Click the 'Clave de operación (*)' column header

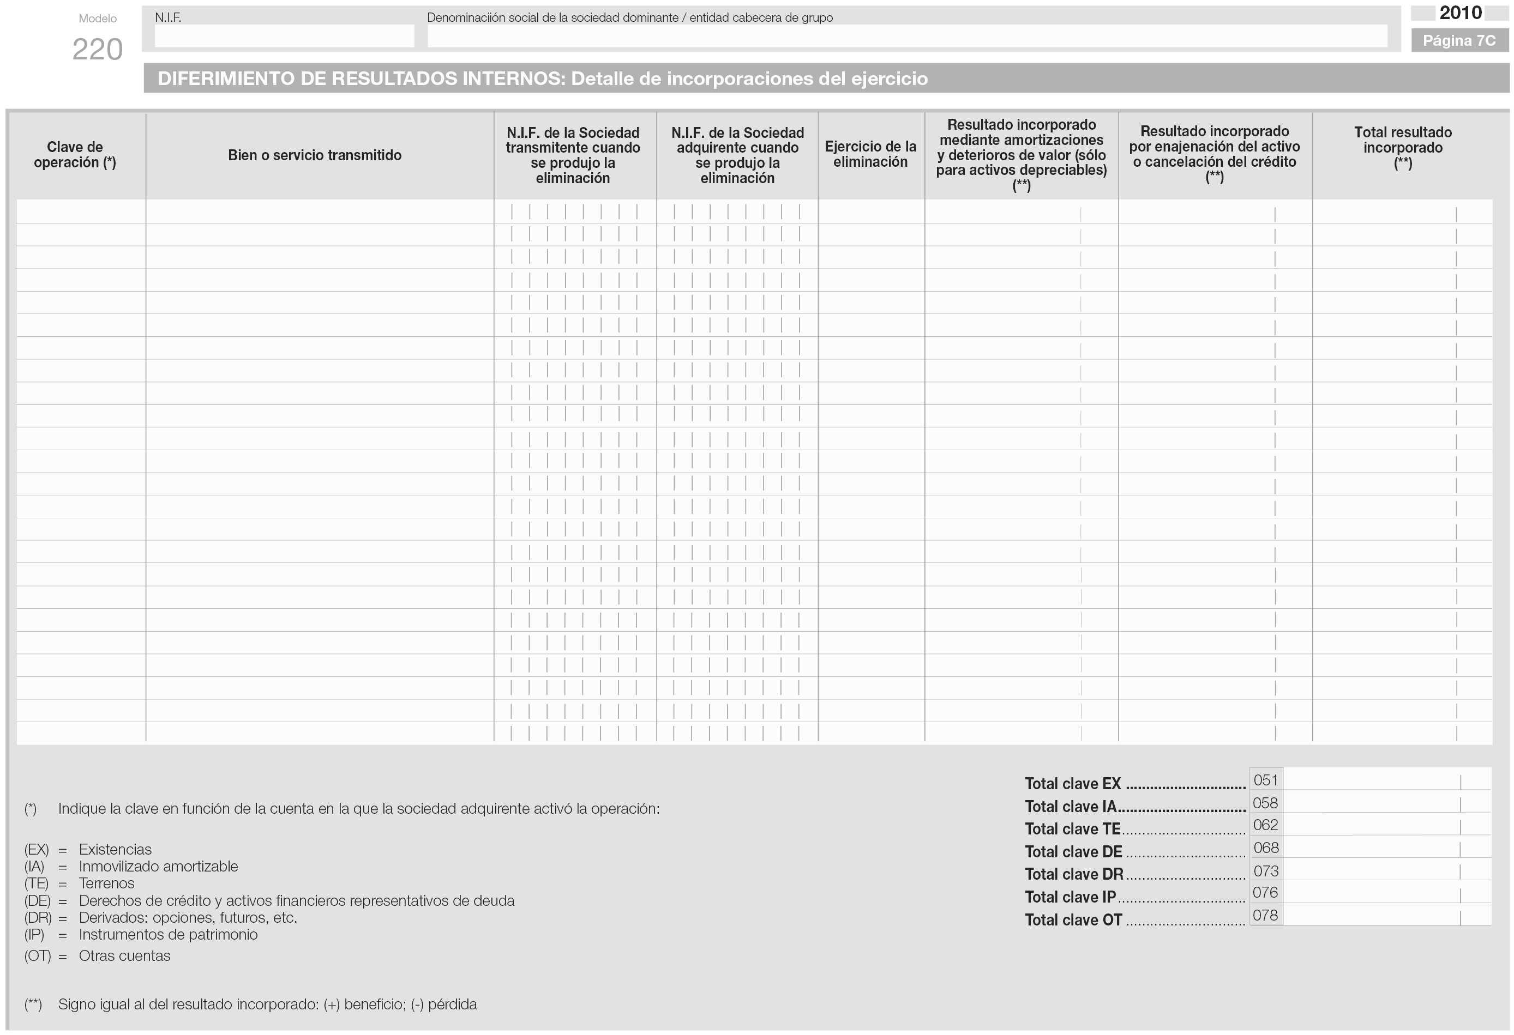75,155
